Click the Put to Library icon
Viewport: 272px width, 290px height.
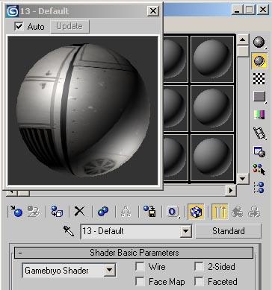tap(149, 212)
